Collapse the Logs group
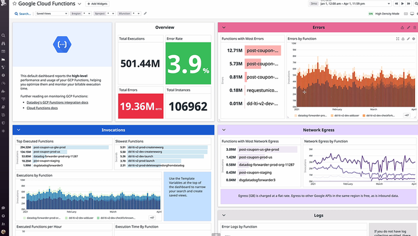The image size is (418, 236). (224, 215)
